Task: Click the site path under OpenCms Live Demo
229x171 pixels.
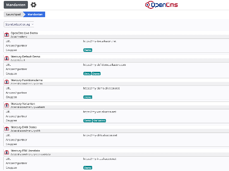Action: [x=19, y=37]
